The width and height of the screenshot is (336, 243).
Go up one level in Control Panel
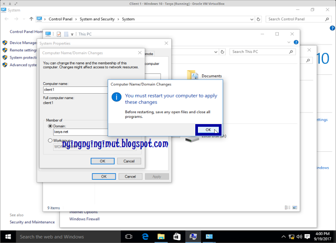tap(31, 19)
